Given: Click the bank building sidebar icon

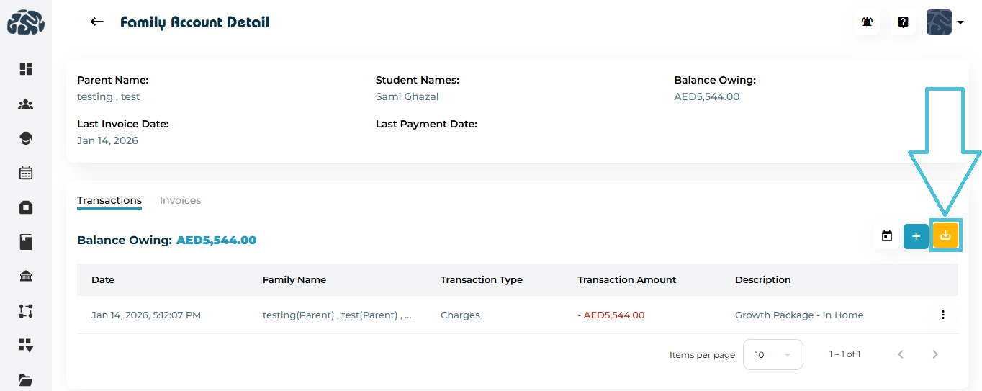Looking at the screenshot, I should coord(26,277).
